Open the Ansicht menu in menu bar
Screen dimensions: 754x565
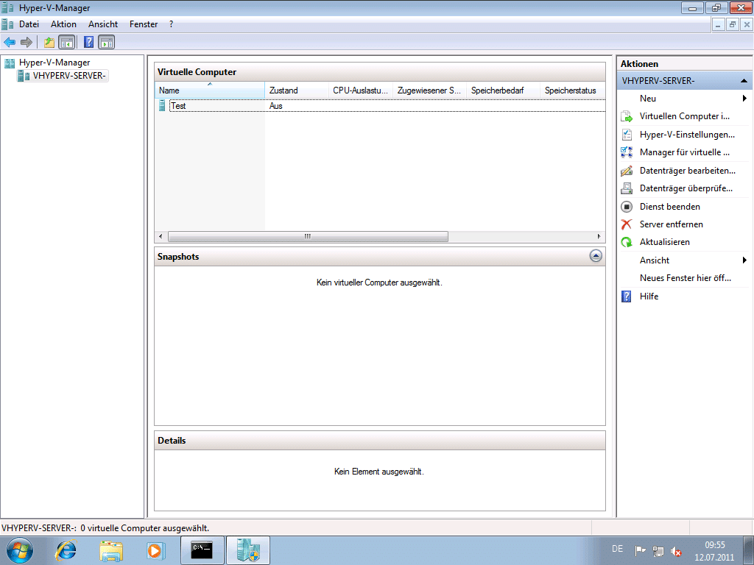[103, 24]
